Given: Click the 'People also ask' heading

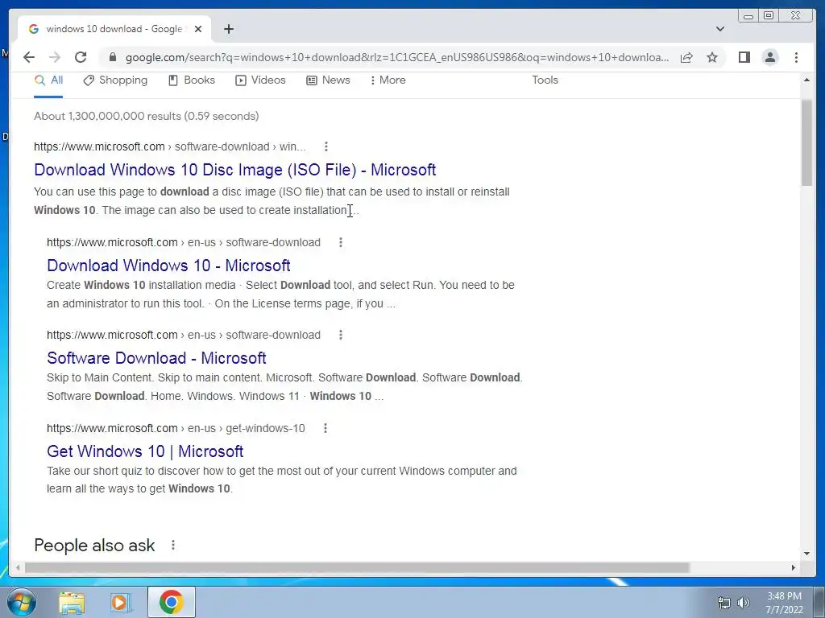Looking at the screenshot, I should (94, 546).
